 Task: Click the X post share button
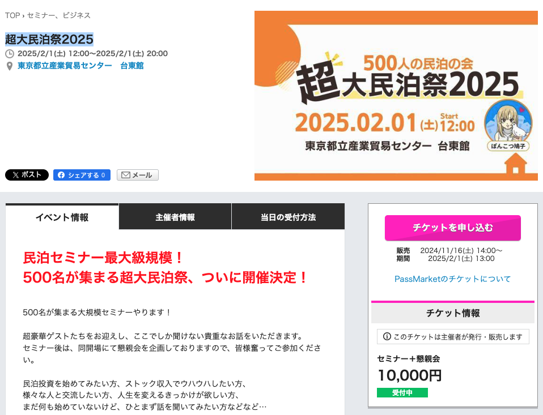point(27,175)
